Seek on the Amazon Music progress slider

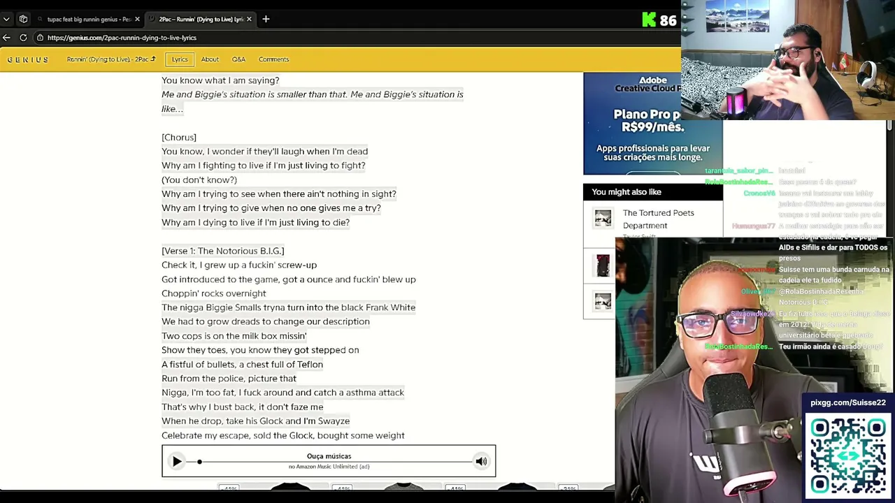(x=336, y=462)
